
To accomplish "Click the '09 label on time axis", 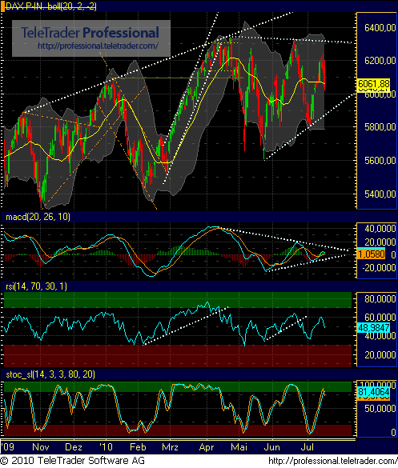I will click(7, 447).
